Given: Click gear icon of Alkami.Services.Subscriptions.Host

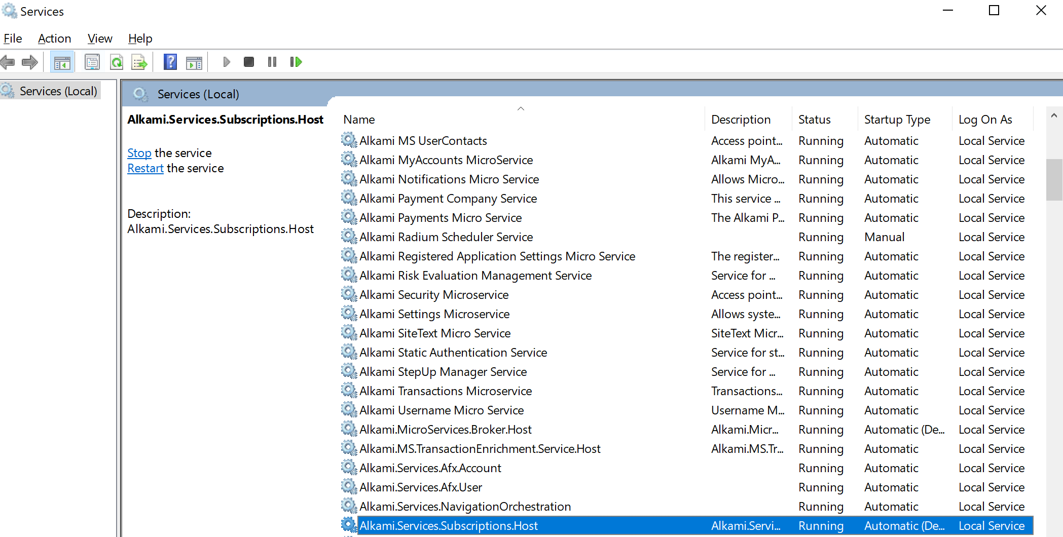Looking at the screenshot, I should (x=349, y=525).
